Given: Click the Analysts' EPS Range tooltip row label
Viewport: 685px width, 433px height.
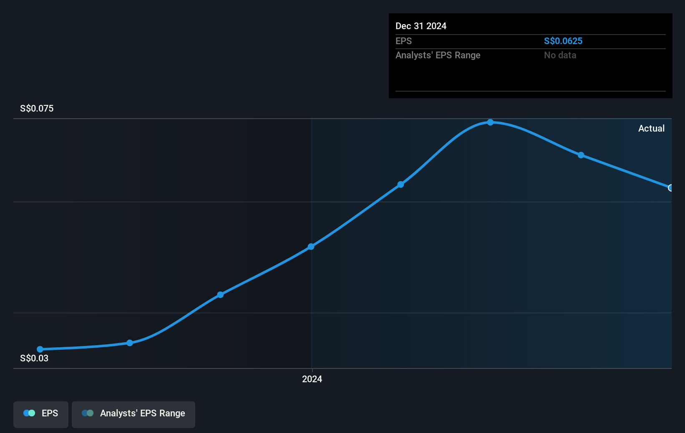Looking at the screenshot, I should point(438,55).
